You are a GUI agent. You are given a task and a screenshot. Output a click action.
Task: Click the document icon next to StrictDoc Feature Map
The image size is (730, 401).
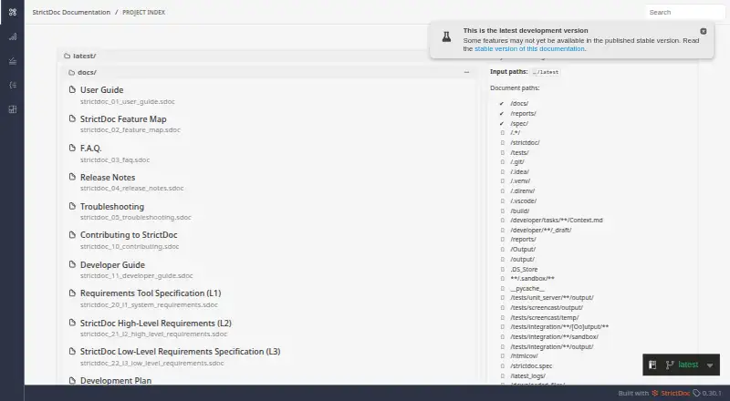pyautogui.click(x=72, y=118)
